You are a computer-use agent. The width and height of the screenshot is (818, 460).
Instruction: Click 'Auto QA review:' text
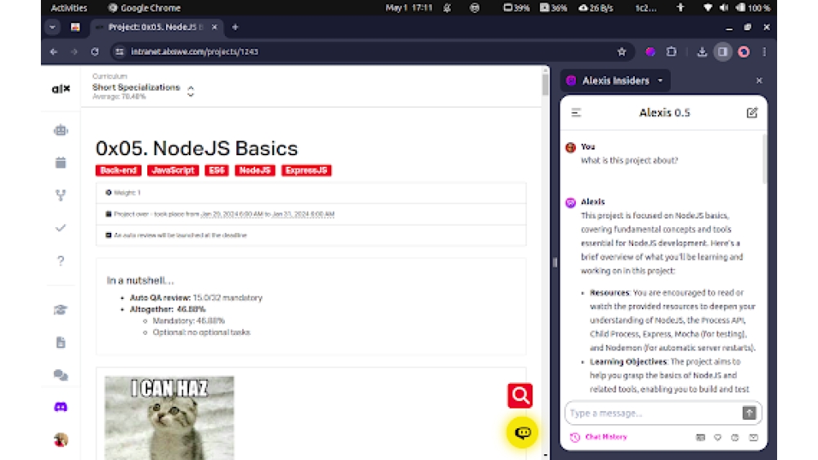tap(160, 298)
